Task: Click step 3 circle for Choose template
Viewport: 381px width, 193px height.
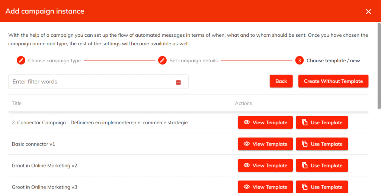Action: [x=300, y=60]
